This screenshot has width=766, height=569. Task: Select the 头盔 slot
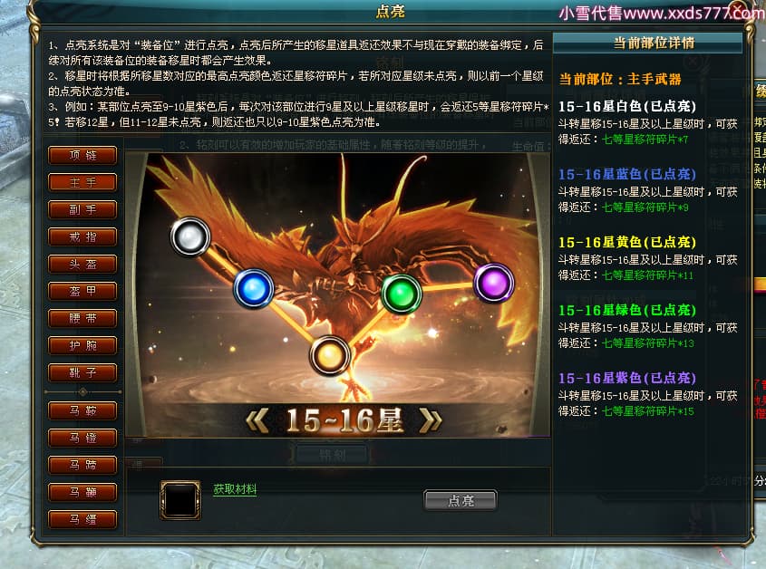click(82, 265)
